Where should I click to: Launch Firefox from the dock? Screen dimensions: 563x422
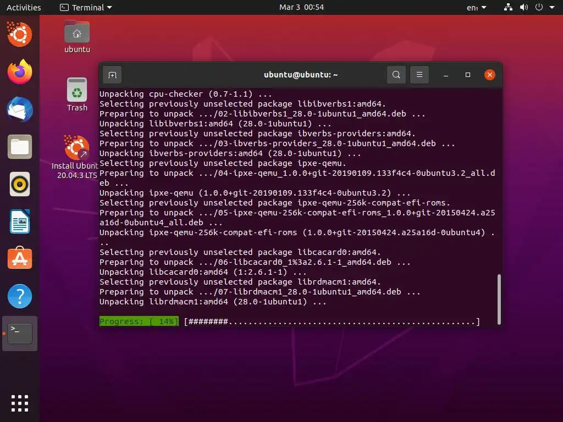tap(20, 72)
